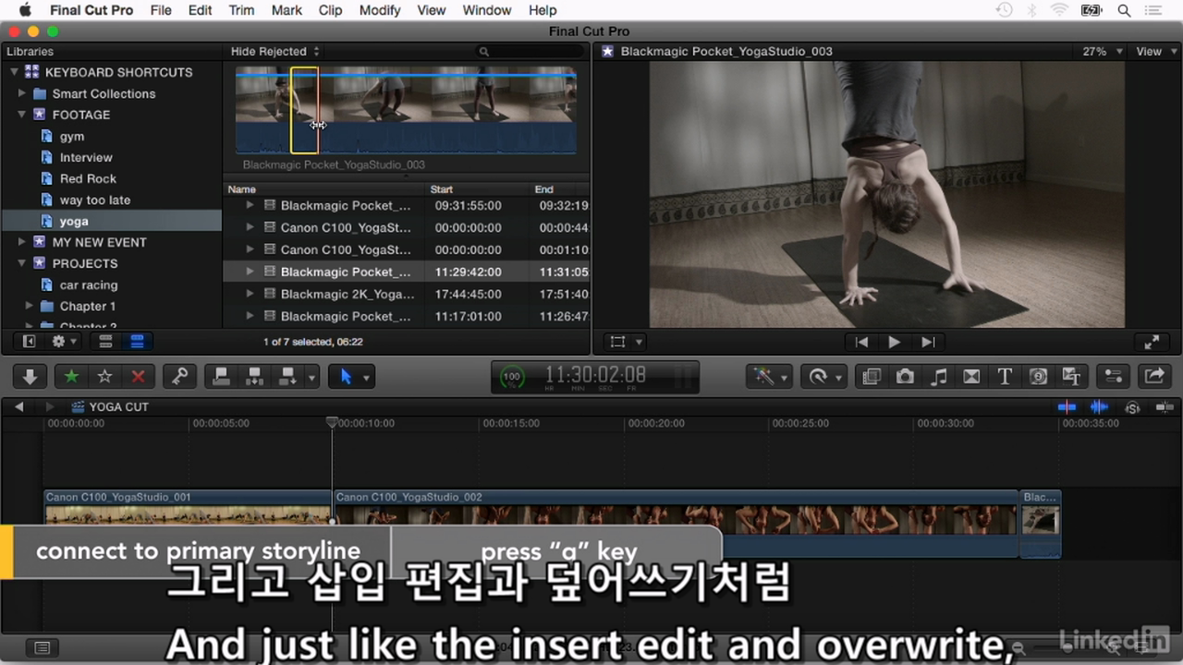Image resolution: width=1183 pixels, height=665 pixels.
Task: Show the Effects browser
Action: (871, 376)
